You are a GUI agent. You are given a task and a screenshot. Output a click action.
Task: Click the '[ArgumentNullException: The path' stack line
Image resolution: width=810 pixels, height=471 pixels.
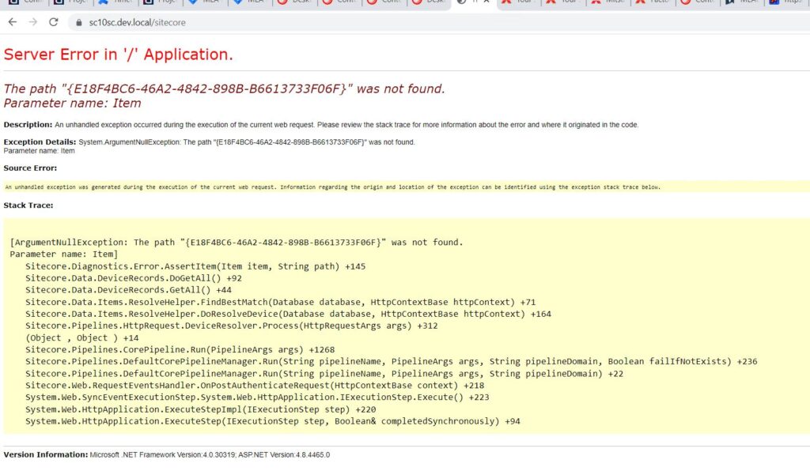(x=237, y=243)
